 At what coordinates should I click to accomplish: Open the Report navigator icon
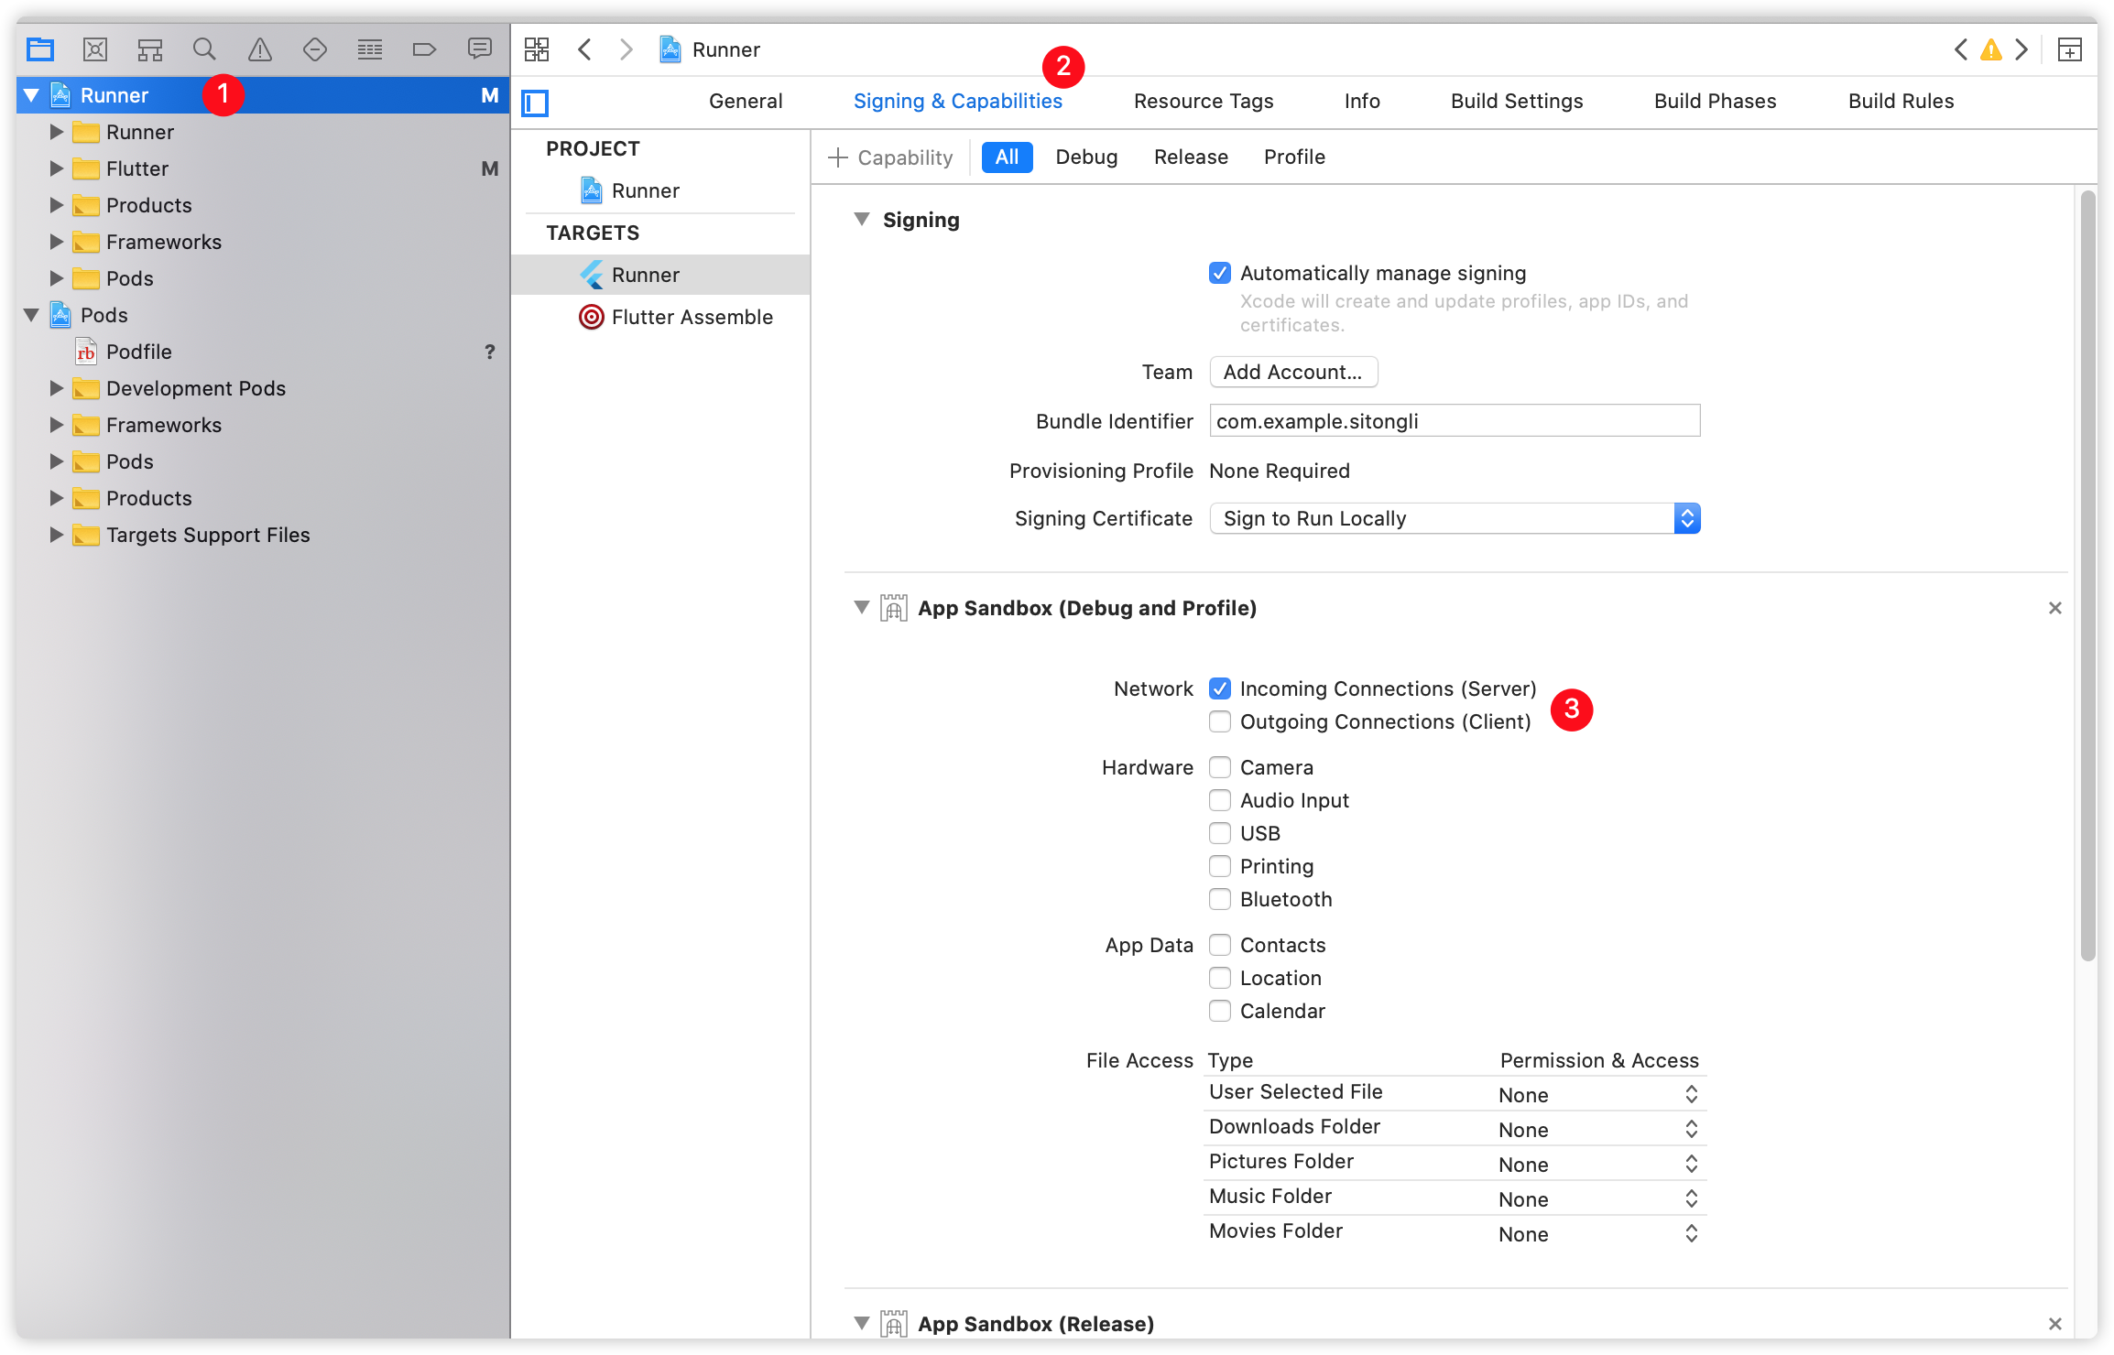(x=479, y=49)
